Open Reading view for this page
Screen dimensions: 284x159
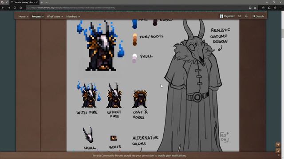tap(250, 8)
